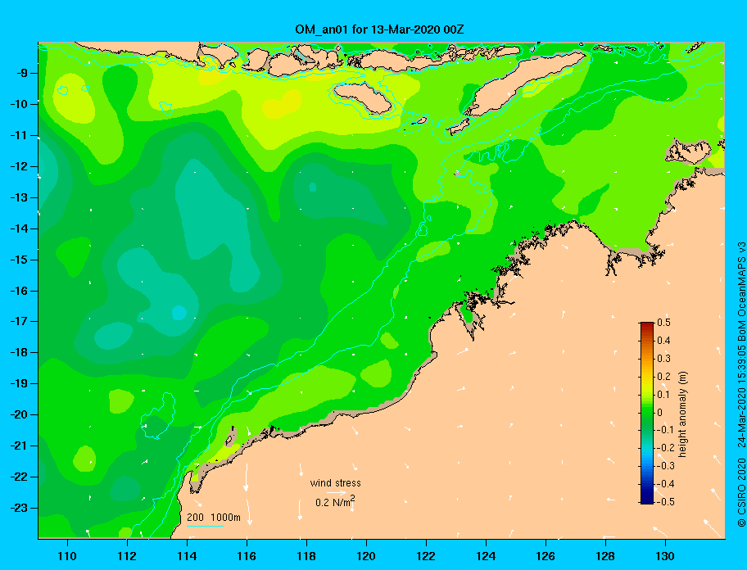Click the 0.3 value on color scale
This screenshot has width=747, height=570.
(663, 359)
